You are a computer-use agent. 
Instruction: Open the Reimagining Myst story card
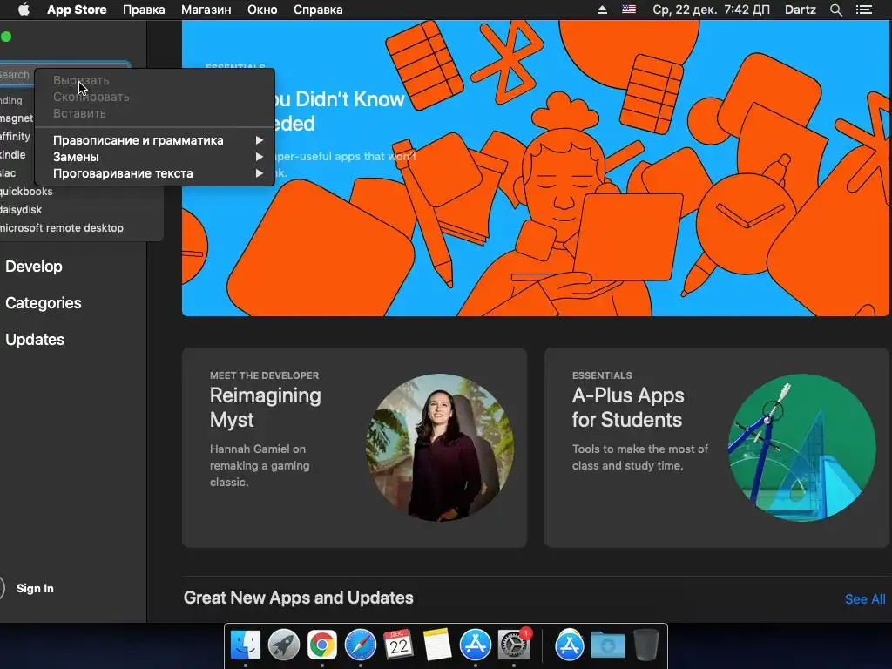[355, 448]
